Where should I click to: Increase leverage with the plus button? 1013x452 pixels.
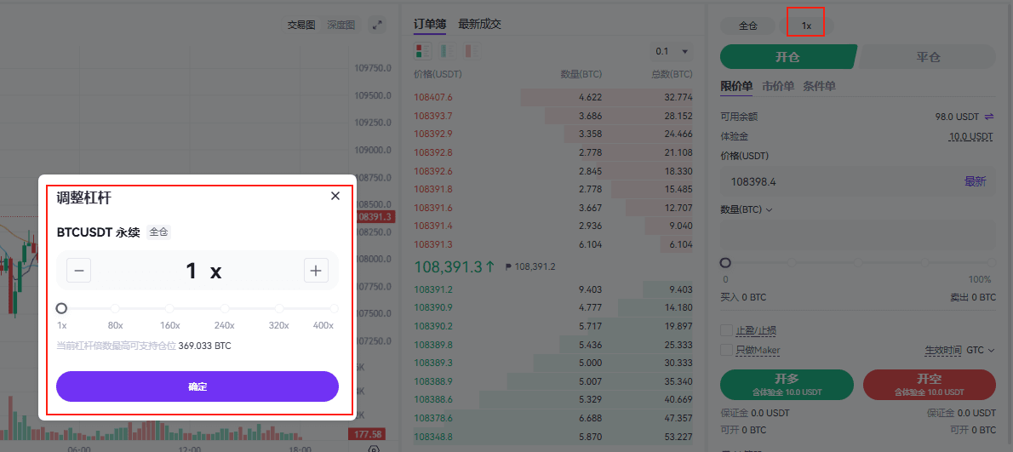[x=316, y=271]
